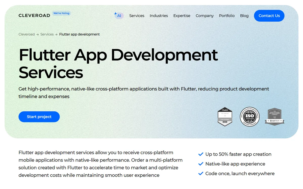Click the Clutch top company badge

225,117
